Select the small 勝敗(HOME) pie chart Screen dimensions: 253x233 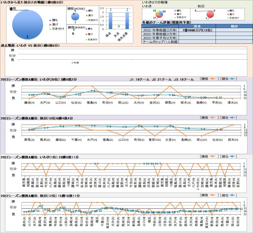tap(75, 16)
